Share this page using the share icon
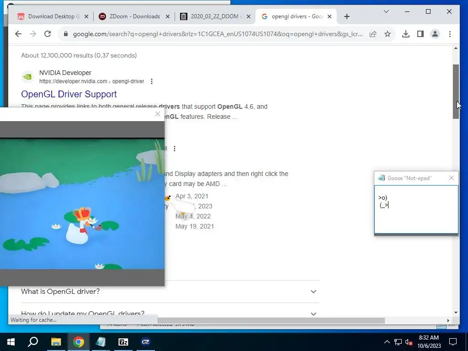 373,34
